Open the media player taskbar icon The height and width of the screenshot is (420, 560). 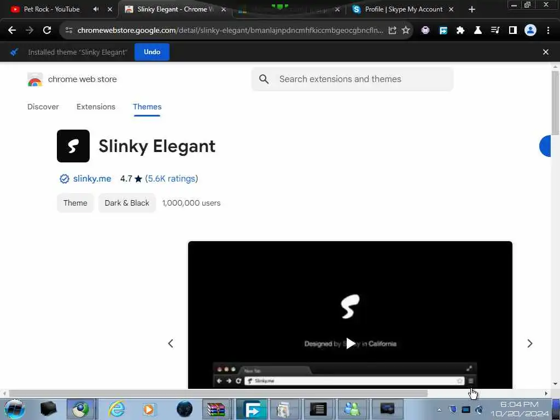[149, 409]
